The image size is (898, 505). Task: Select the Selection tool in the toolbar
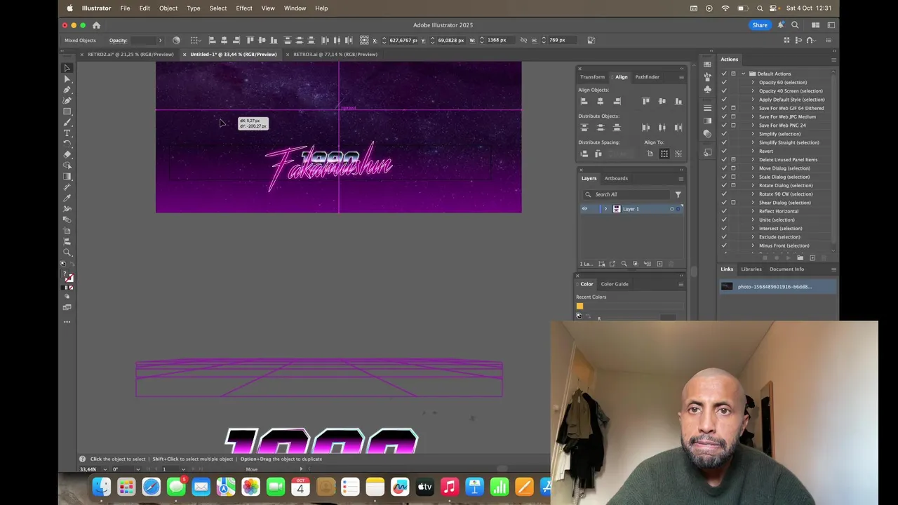pos(67,68)
